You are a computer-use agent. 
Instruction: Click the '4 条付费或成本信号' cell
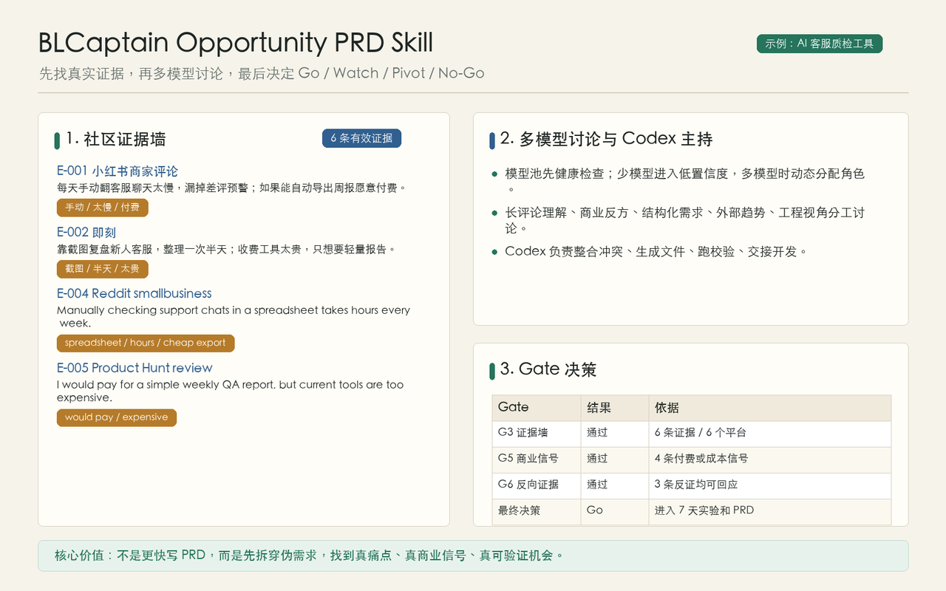[770, 460]
